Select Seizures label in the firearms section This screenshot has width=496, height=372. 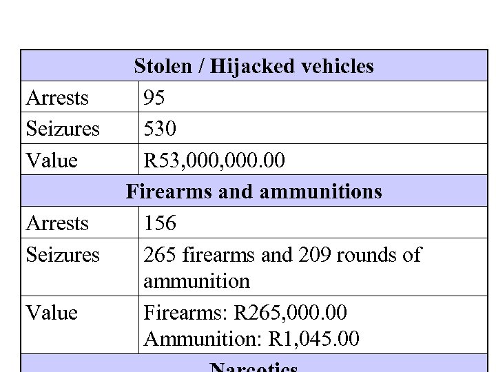[x=62, y=255]
